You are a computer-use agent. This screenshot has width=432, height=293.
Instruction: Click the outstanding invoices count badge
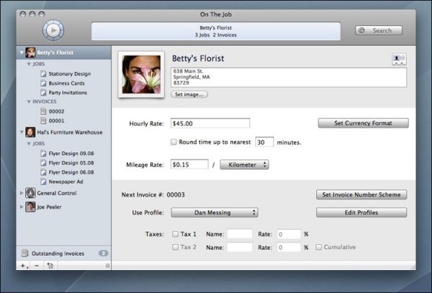pyautogui.click(x=103, y=254)
